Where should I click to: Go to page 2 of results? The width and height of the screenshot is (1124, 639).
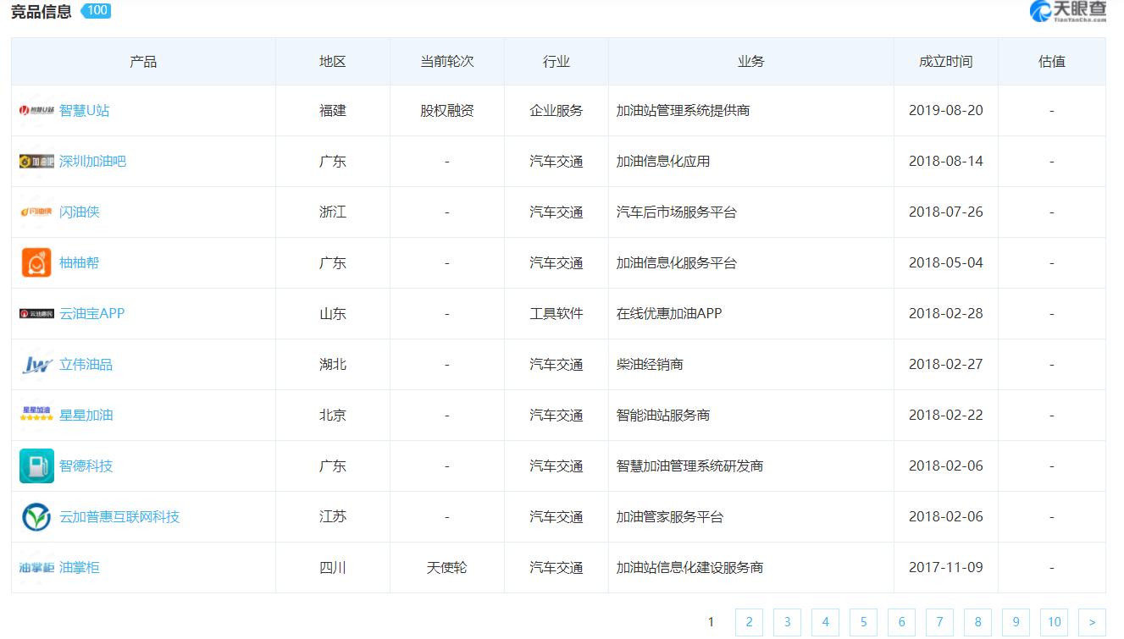click(749, 622)
